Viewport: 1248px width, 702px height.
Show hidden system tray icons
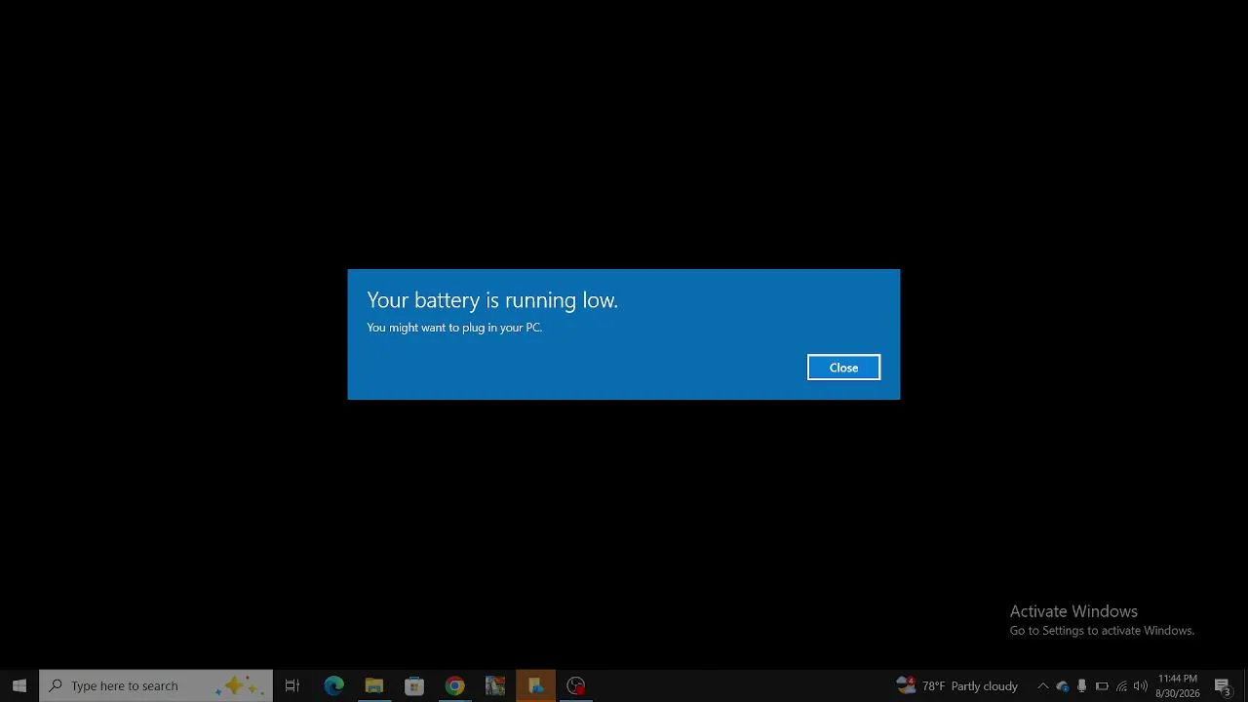click(1042, 685)
